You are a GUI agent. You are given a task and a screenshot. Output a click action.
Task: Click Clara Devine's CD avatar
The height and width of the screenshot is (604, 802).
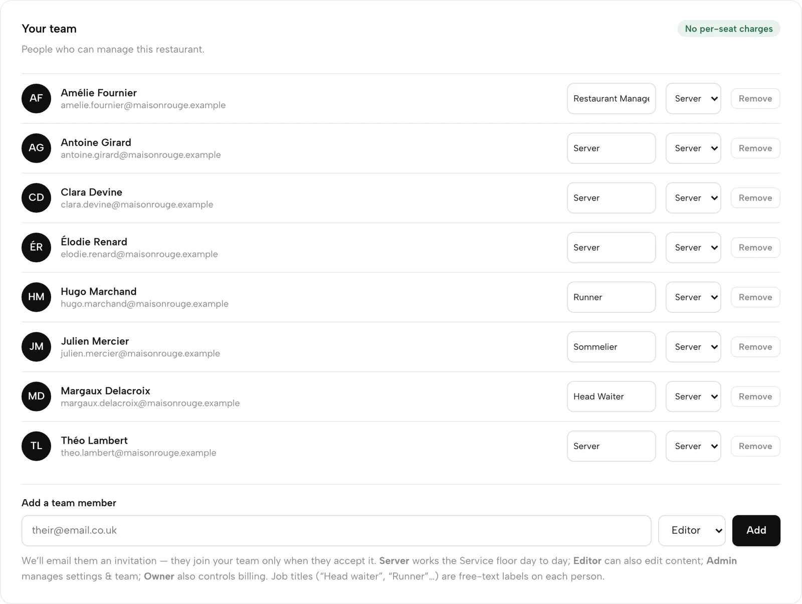(36, 197)
